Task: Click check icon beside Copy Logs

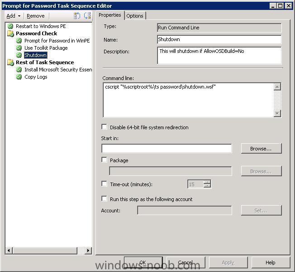Action: (x=19, y=77)
